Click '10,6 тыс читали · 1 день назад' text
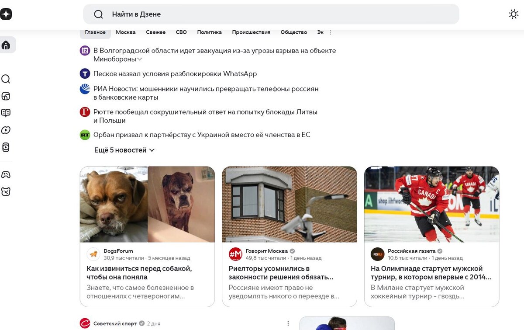Screen dimensions: 524x330 (x=425, y=258)
